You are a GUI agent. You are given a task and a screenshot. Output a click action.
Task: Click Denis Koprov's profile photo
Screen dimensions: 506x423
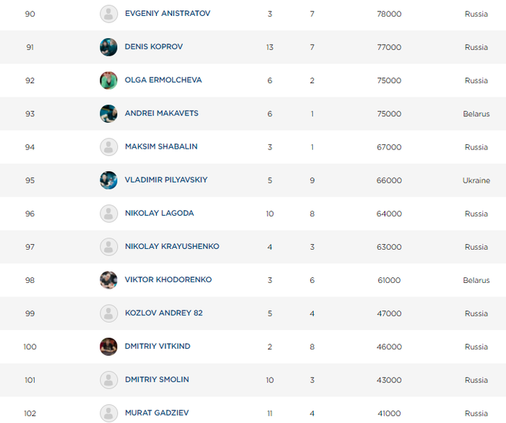108,47
